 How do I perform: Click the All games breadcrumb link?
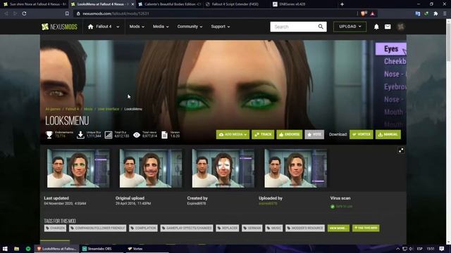53,109
